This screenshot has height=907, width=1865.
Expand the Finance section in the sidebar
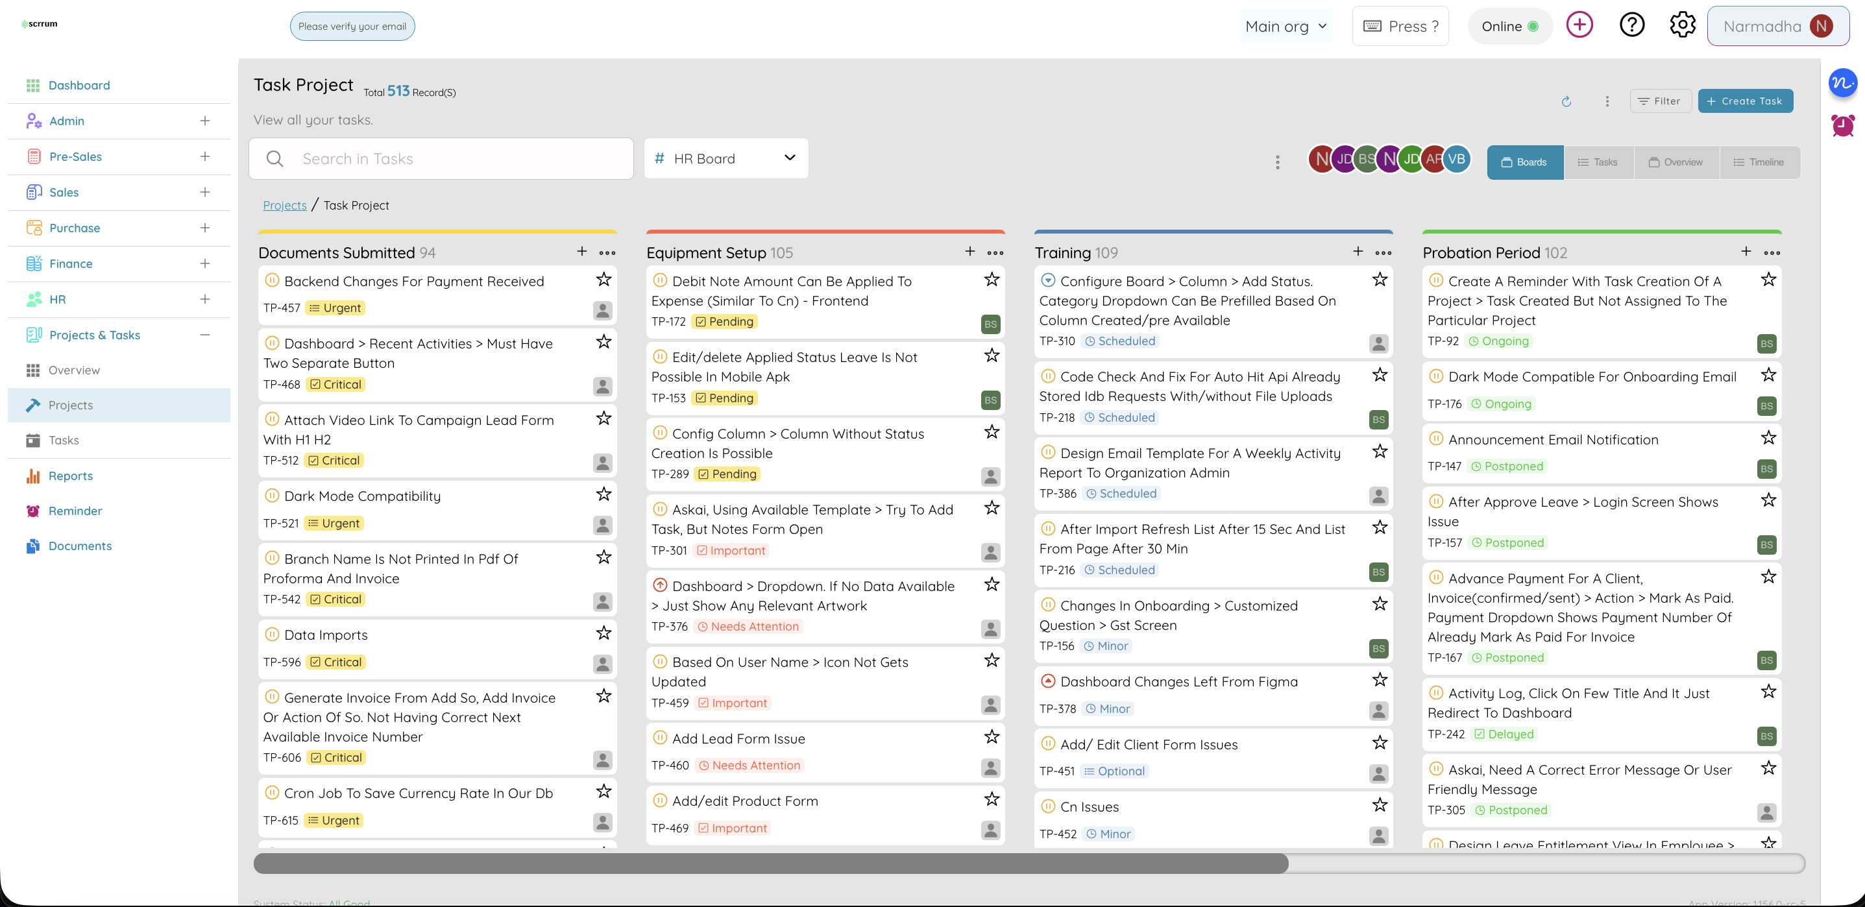(206, 263)
